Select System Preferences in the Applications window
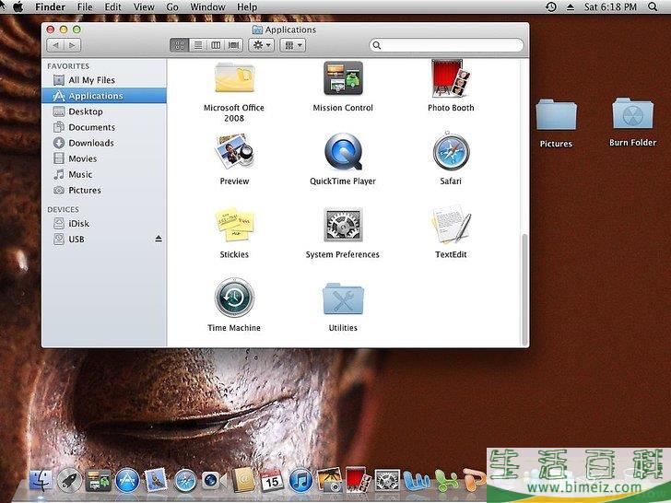The width and height of the screenshot is (671, 503). tap(343, 225)
